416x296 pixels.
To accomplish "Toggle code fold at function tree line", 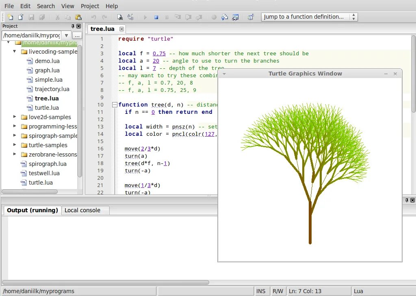I will [115, 104].
